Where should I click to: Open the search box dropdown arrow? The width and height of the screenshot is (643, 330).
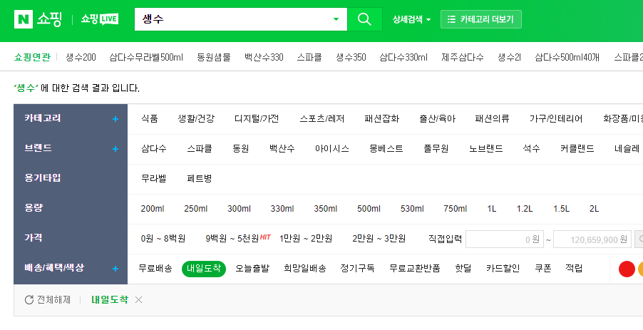(x=336, y=19)
